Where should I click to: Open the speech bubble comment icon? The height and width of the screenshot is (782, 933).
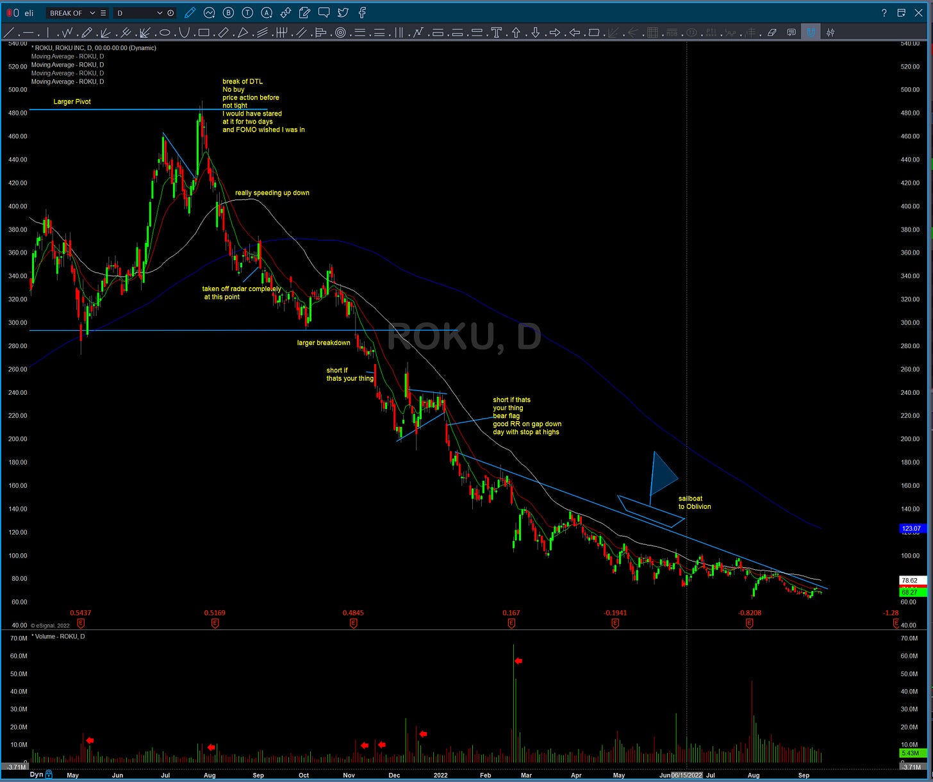tap(324, 12)
